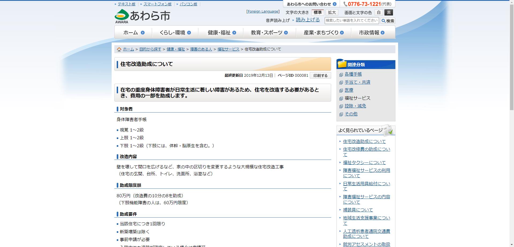This screenshot has height=247, width=514.
Task: Start 読み上げる voice reading
Action: coord(308,20)
